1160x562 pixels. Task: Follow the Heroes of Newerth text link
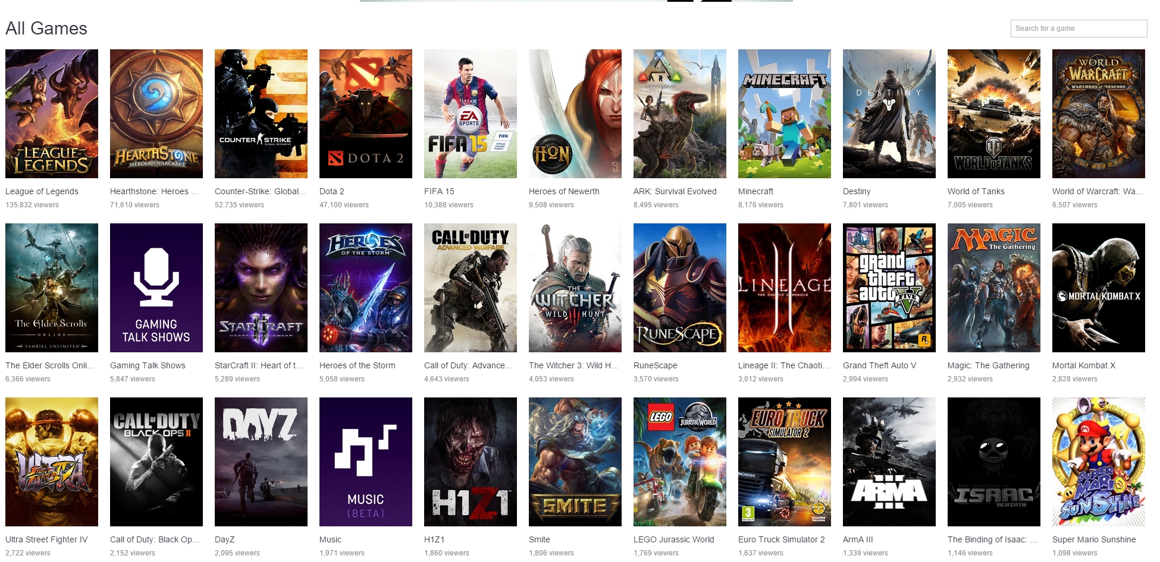pos(564,191)
